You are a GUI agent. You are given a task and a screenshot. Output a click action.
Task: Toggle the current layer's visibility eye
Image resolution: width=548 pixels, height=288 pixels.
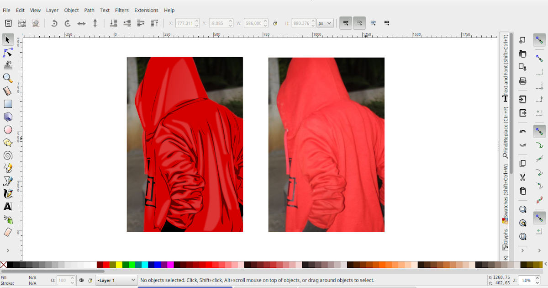point(81,280)
